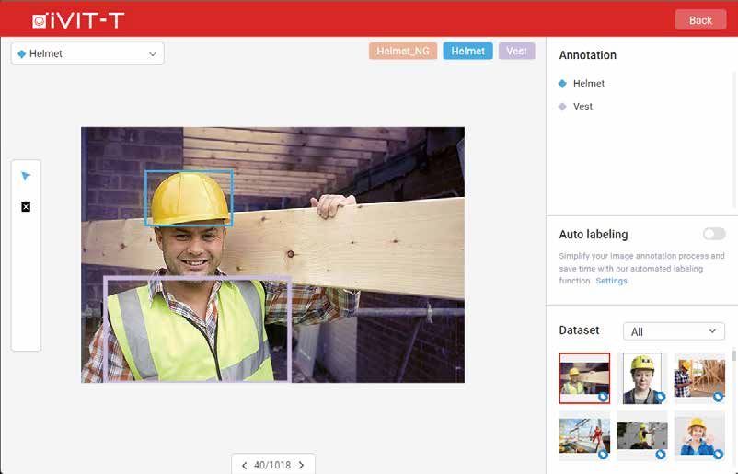Click the blue diamond beside Helmet annotation
Viewport: 738px width, 474px height.
(562, 84)
